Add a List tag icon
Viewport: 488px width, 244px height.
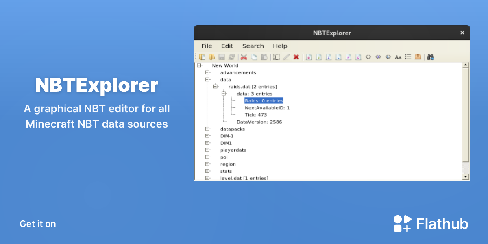(x=408, y=57)
